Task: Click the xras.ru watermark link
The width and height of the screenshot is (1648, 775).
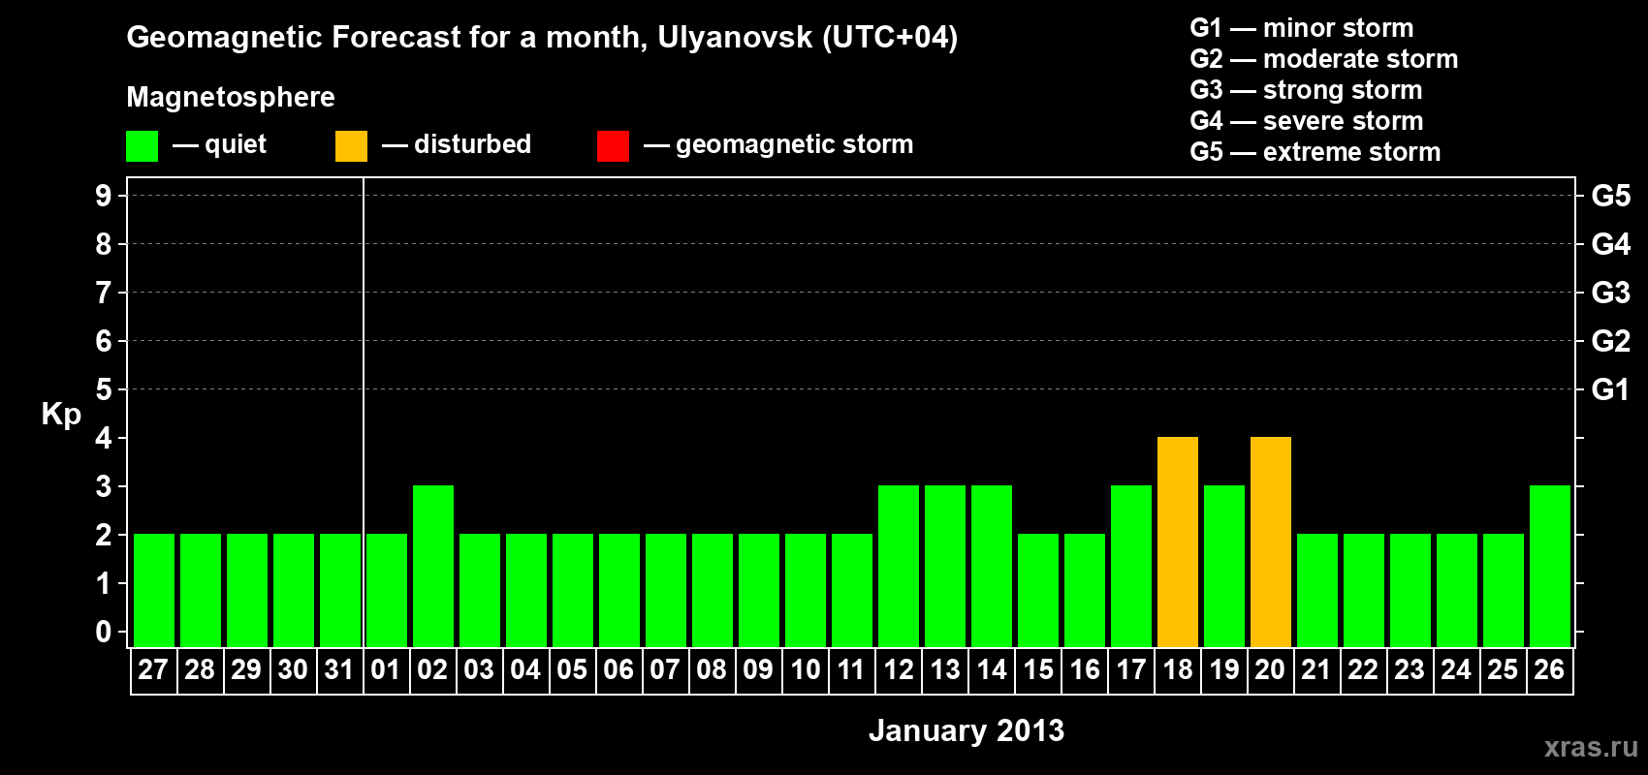Action: 1590,747
